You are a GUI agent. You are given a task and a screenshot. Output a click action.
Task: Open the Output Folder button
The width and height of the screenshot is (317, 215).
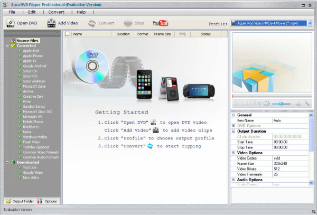pyautogui.click(x=20, y=201)
